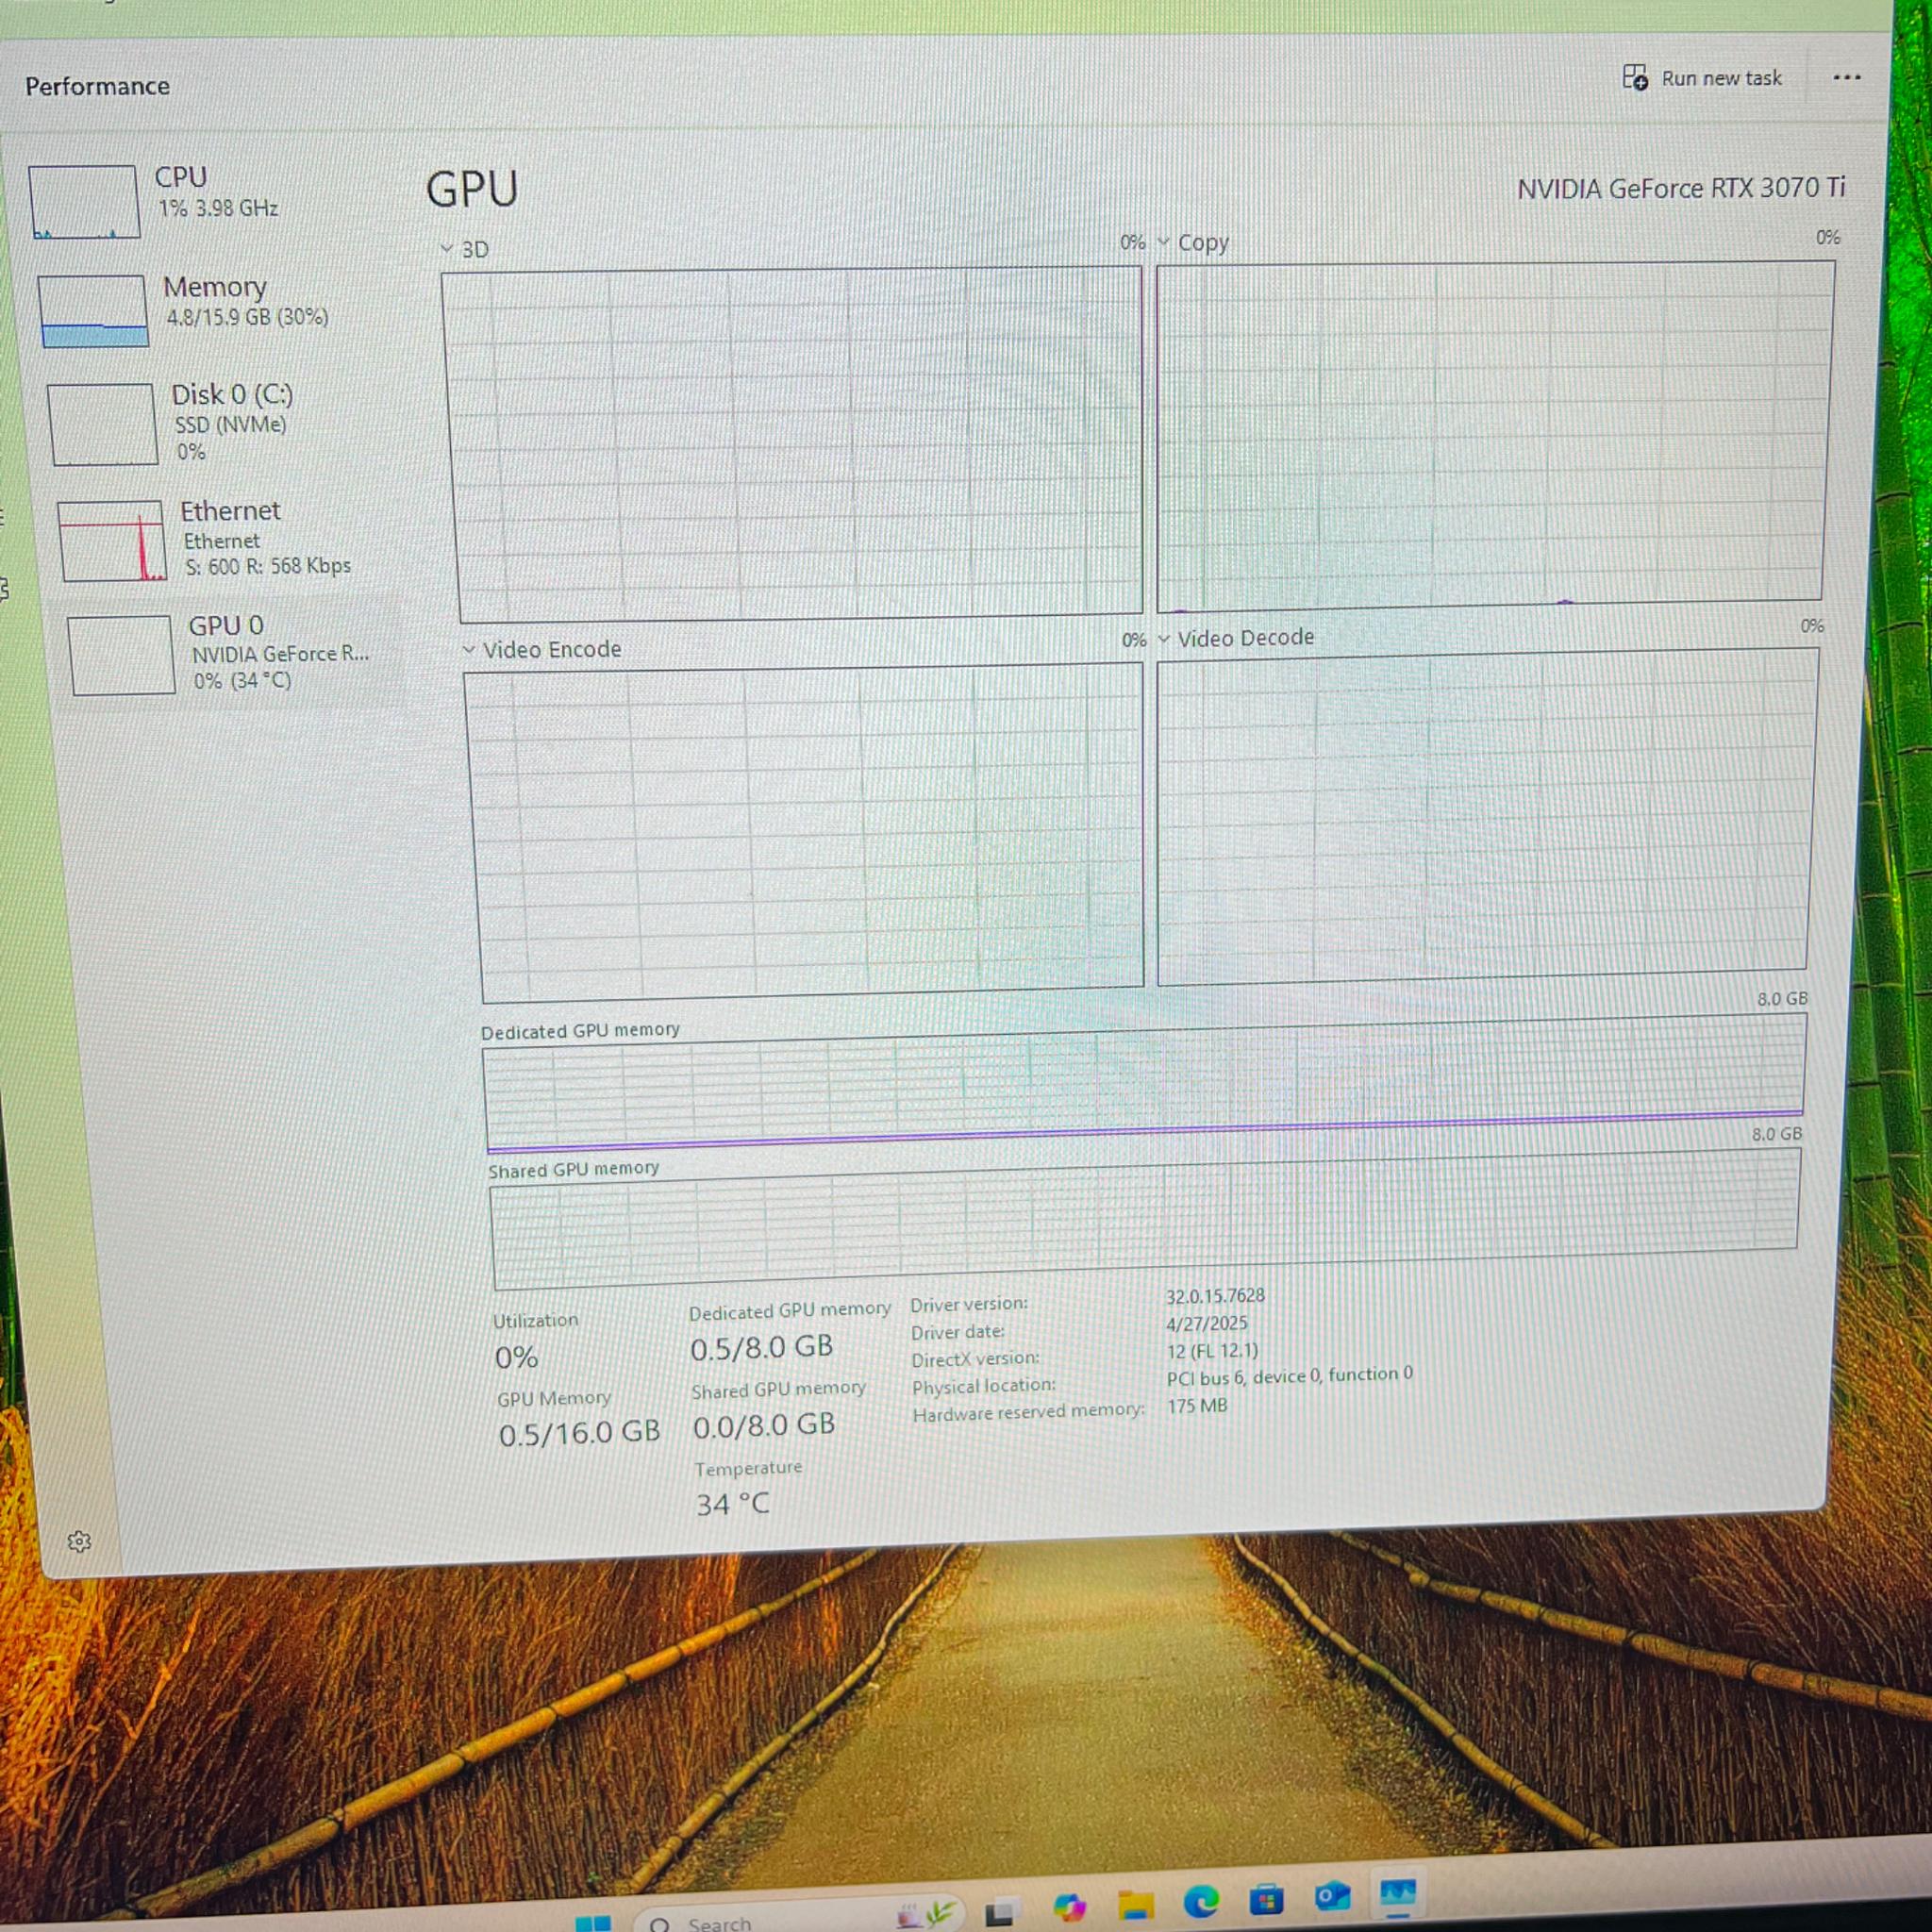Open Disk 0 (C:) performance view

219,424
